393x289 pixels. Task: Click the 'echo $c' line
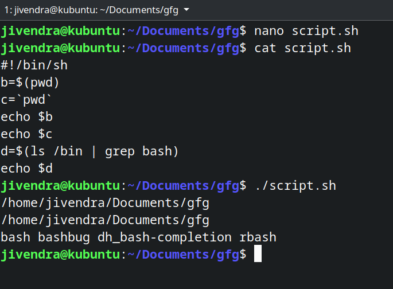26,134
